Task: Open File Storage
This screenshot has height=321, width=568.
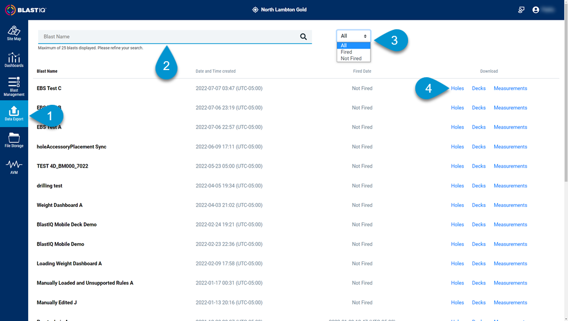Action: (x=14, y=140)
